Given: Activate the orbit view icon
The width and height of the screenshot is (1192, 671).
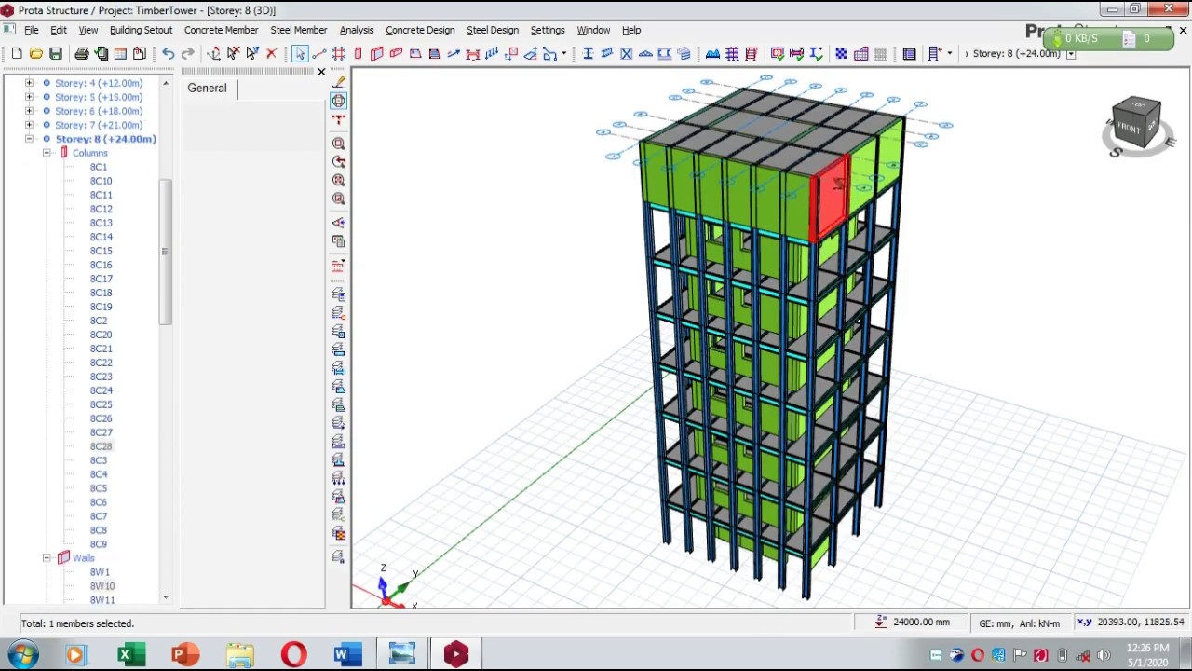Looking at the screenshot, I should coord(339,101).
